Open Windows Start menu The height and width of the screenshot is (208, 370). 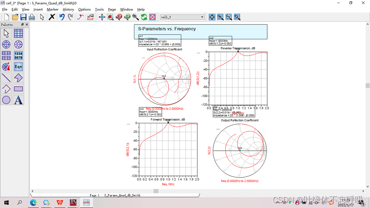coord(6,202)
